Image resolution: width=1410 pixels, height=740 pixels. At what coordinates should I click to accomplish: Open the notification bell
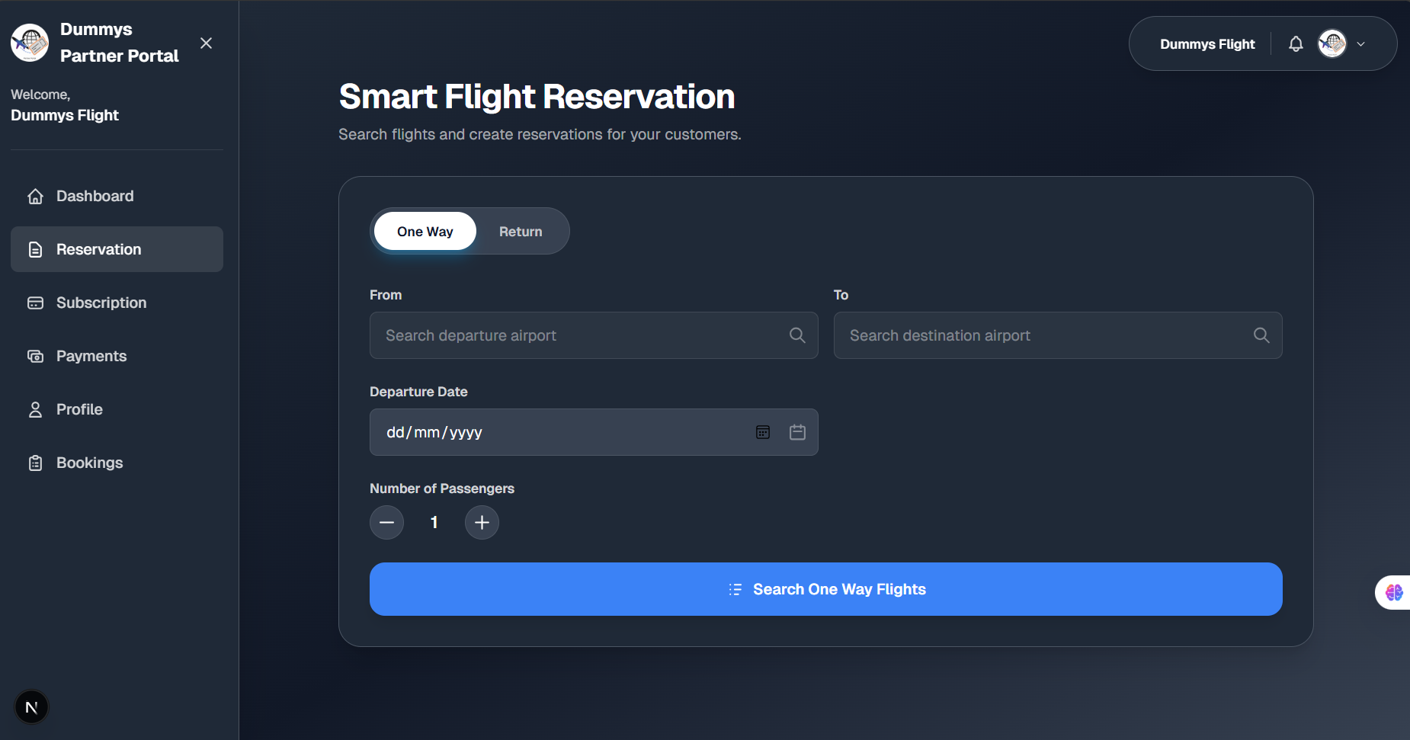[x=1295, y=43]
